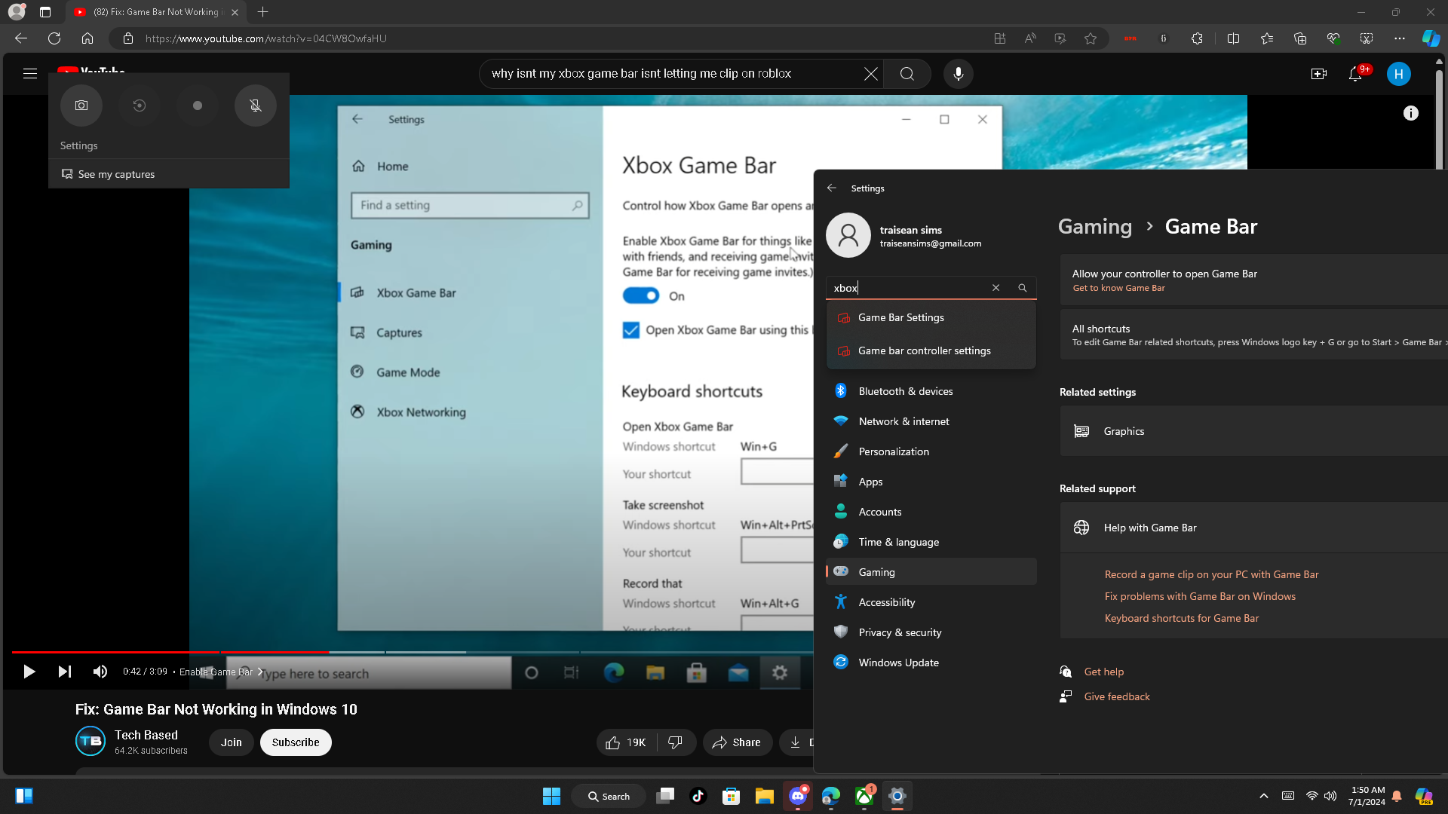Viewport: 1448px width, 814px height.
Task: Refresh the Edge browser page
Action: 54,38
